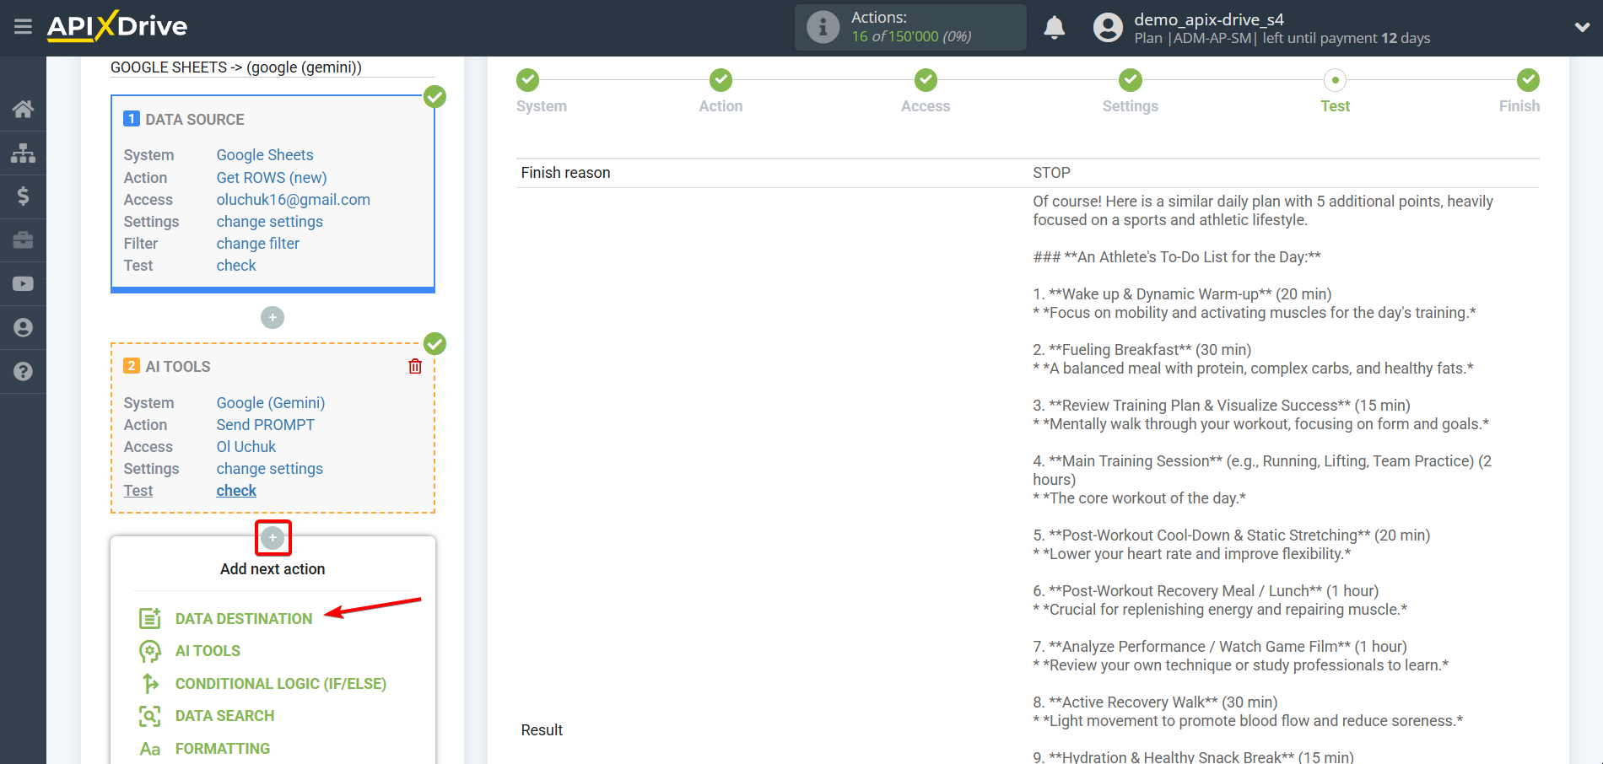The image size is (1603, 764).
Task: Select the Data Destination action icon
Action: pos(150,618)
